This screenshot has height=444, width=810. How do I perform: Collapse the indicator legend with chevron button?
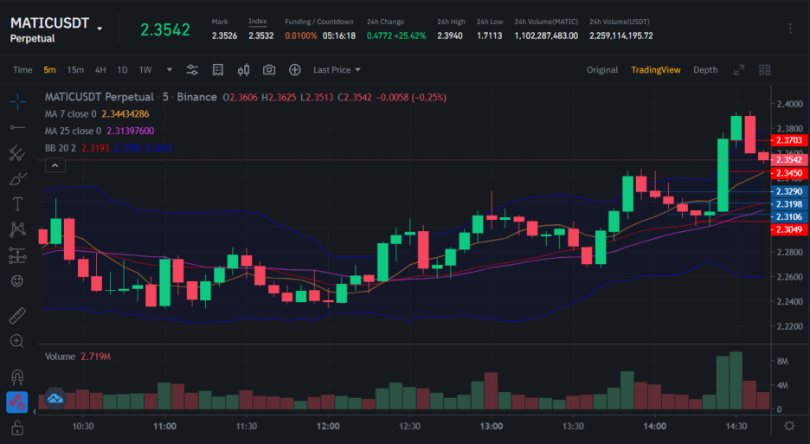click(55, 165)
